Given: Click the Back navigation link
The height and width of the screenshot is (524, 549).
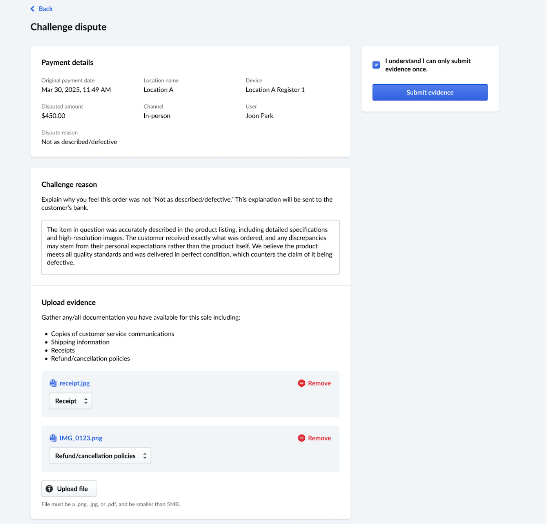Looking at the screenshot, I should pos(45,9).
